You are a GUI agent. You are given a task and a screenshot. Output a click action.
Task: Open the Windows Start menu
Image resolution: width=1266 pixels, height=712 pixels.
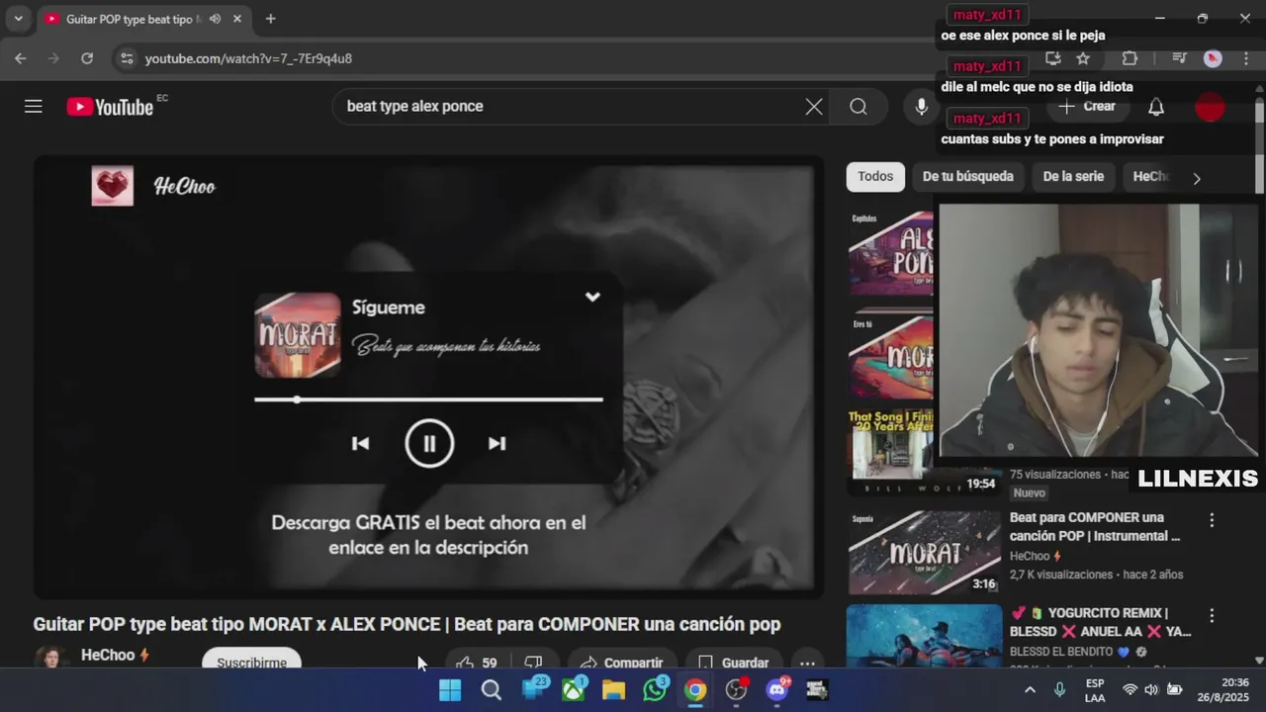tap(450, 690)
